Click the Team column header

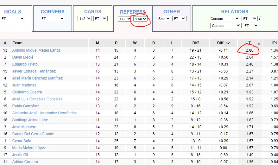(17, 43)
